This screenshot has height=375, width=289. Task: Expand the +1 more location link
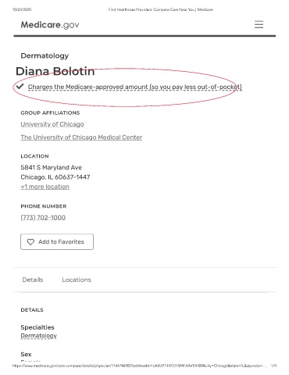45,187
